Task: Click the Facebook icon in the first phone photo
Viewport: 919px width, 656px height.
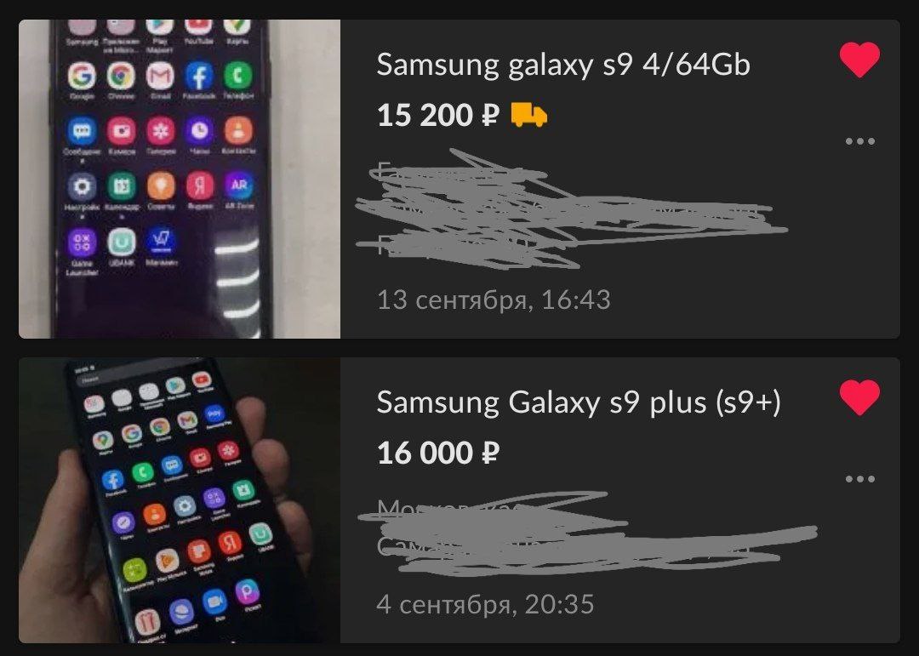Action: (x=199, y=76)
